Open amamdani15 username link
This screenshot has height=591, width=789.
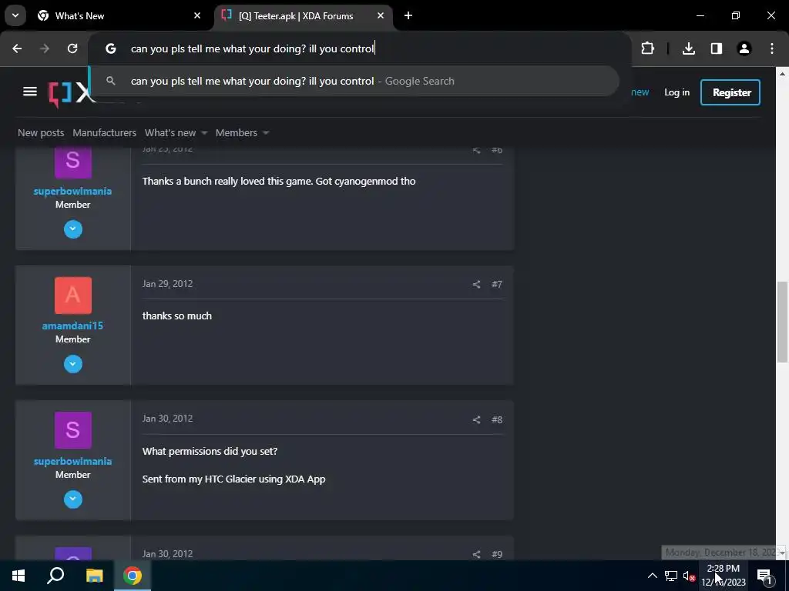72,326
